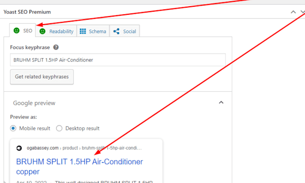Viewport: 305px width, 183px height.
Task: Collapse the Google preview section
Action: pyautogui.click(x=221, y=102)
